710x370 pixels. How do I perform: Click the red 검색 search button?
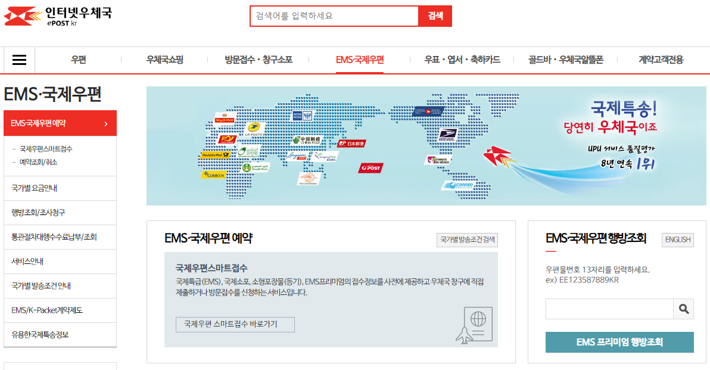(435, 16)
